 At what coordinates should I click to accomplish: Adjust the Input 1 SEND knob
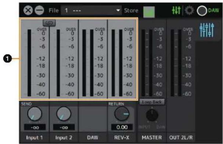(35, 114)
